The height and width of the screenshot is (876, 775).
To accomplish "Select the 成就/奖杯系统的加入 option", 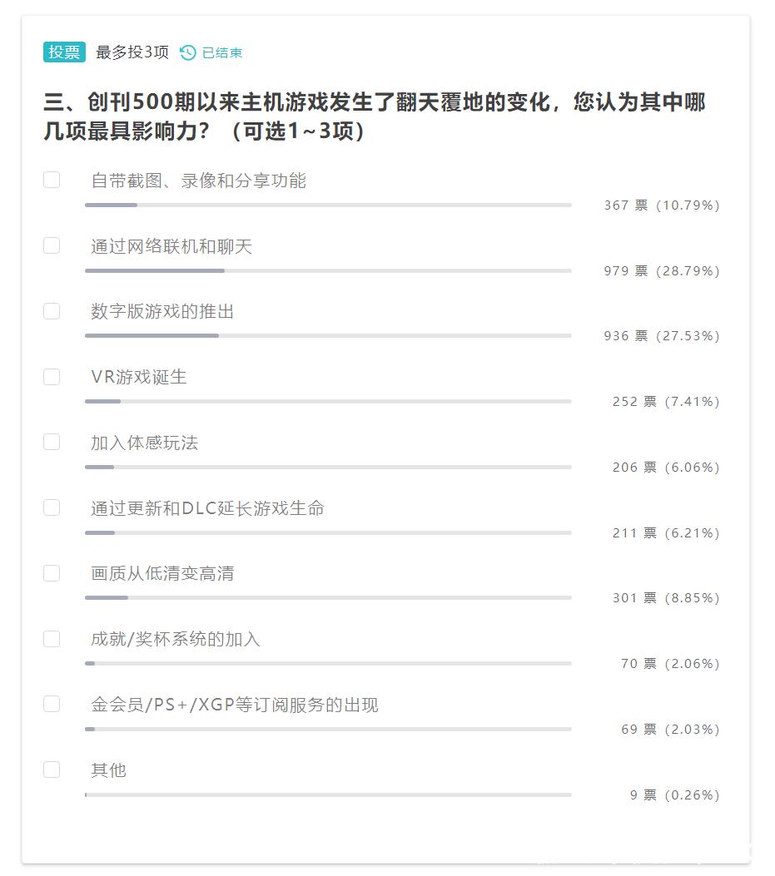I will tap(52, 638).
